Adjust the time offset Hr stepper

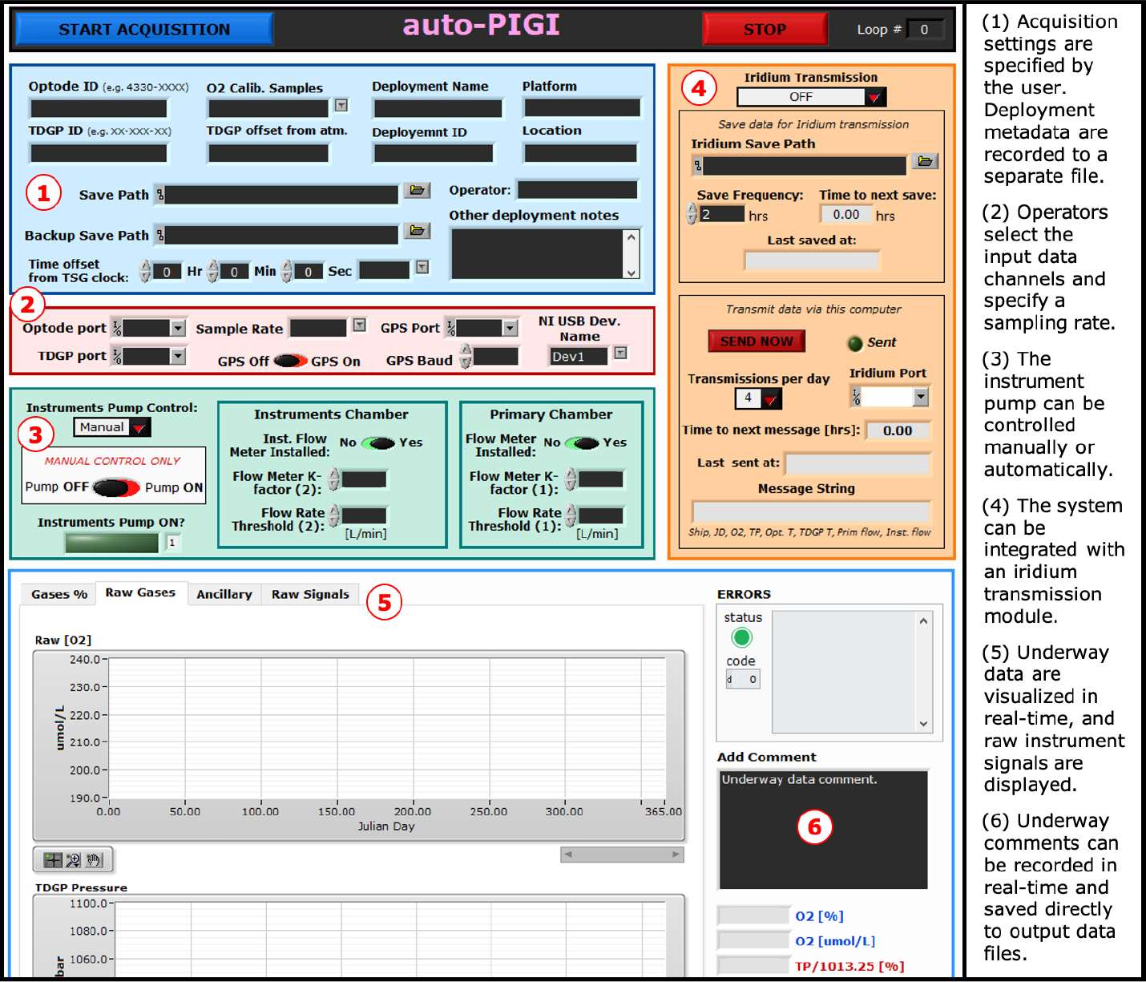(145, 271)
